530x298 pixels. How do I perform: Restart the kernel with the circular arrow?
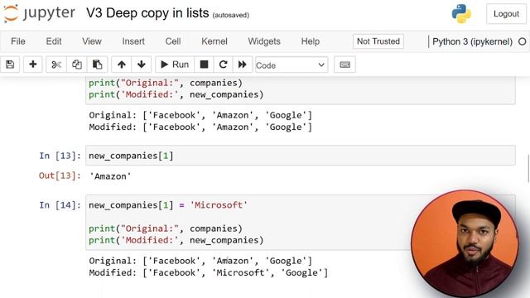pyautogui.click(x=223, y=65)
